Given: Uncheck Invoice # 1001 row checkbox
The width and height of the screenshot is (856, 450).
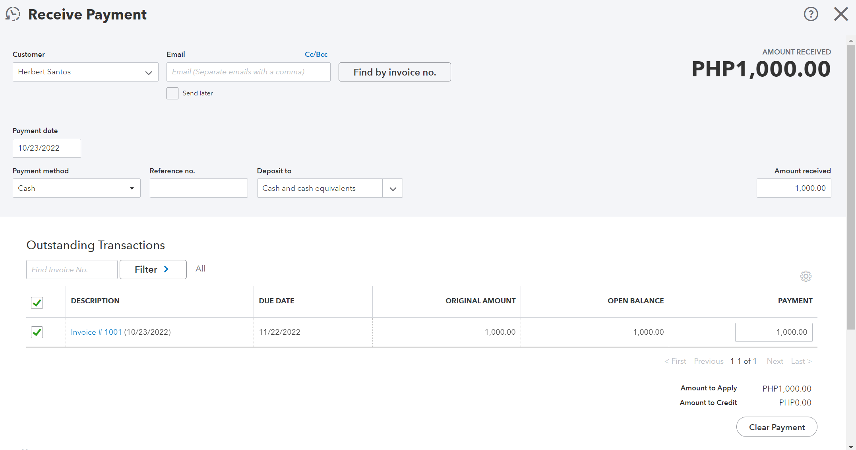Looking at the screenshot, I should click(37, 332).
